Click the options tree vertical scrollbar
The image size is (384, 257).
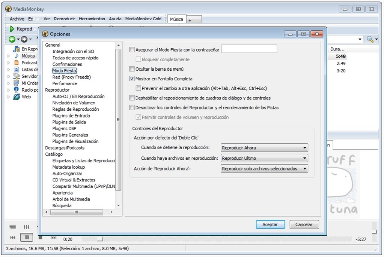click(119, 120)
